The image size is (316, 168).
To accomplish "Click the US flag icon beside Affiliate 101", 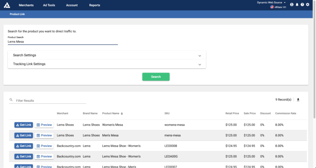I will (272, 7).
